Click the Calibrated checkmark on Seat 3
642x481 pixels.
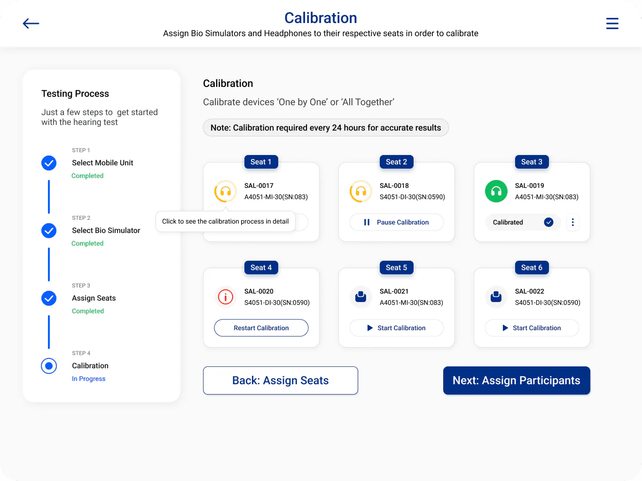coord(548,222)
